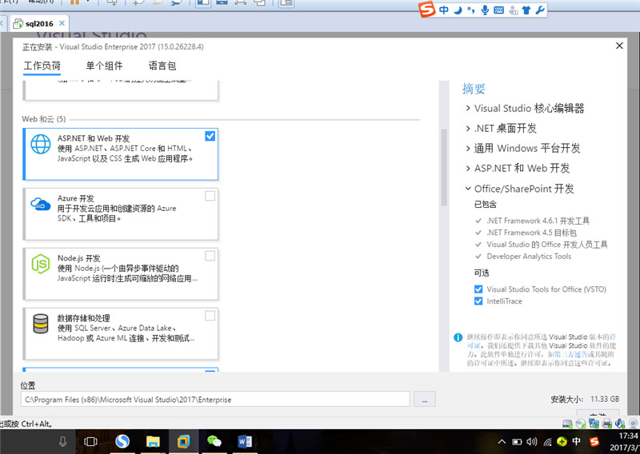Expand ASP.NET 和 Web 开发 in the summary
The width and height of the screenshot is (640, 454).
pos(468,168)
